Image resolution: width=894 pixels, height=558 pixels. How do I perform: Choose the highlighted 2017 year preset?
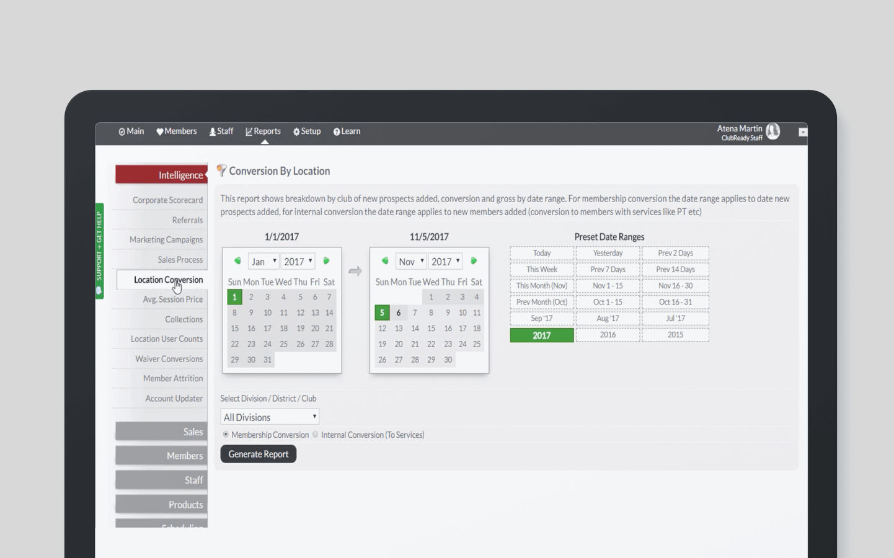pyautogui.click(x=542, y=335)
